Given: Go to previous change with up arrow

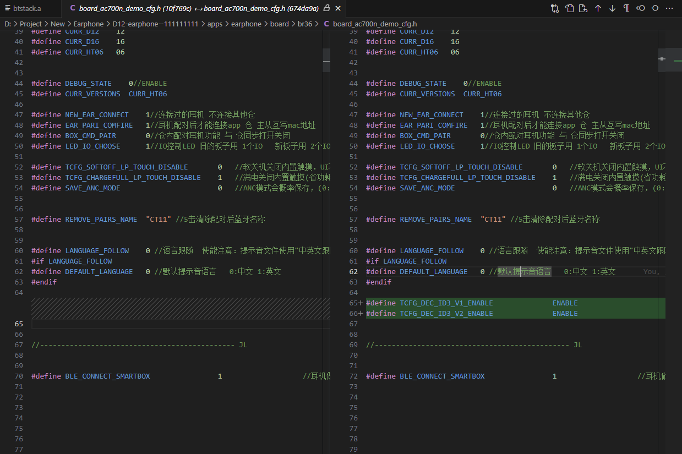Looking at the screenshot, I should point(598,8).
